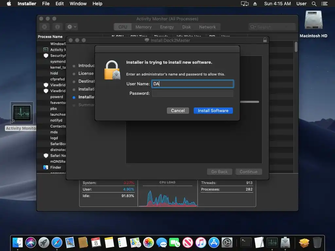Image resolution: width=335 pixels, height=251 pixels.
Task: Open the package box icon in Dock
Action: tap(304, 243)
